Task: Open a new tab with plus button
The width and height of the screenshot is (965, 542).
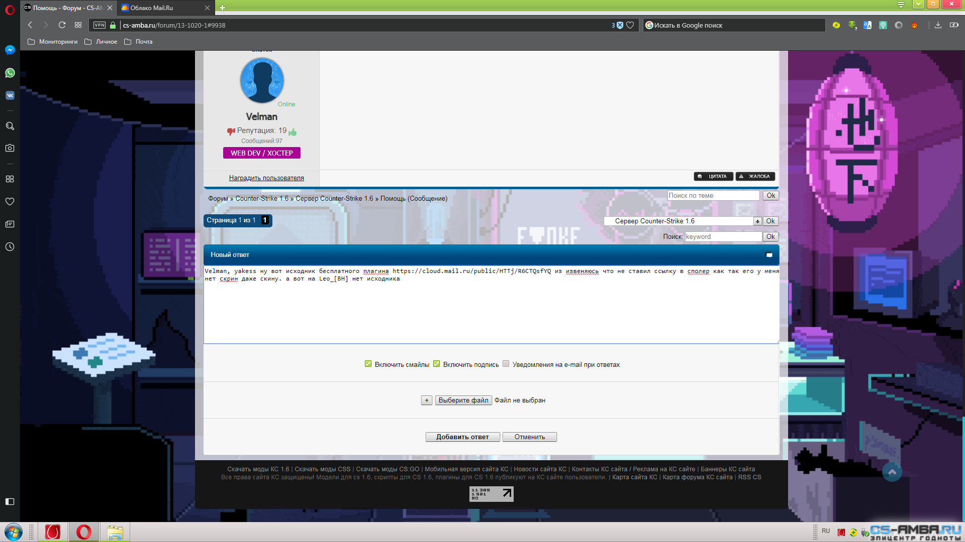Action: coord(222,8)
